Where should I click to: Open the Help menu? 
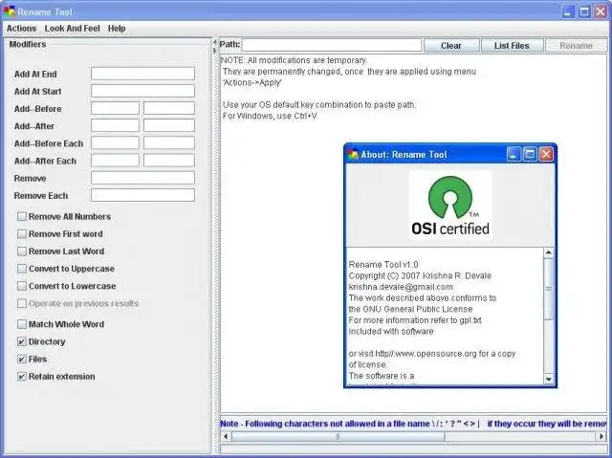pos(117,29)
